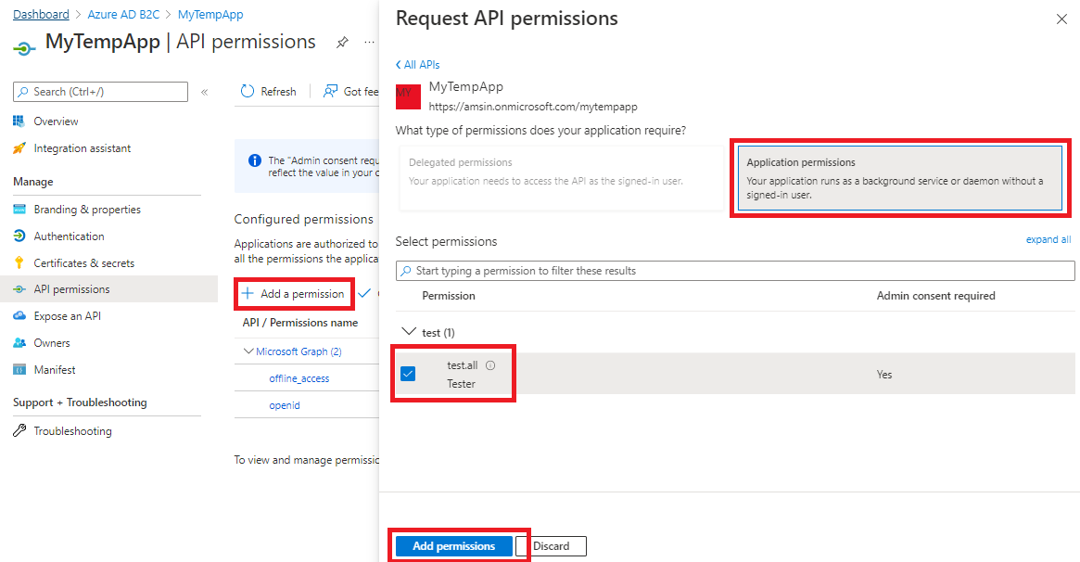The image size is (1080, 562).
Task: Open the Overview page icon
Action: (19, 121)
